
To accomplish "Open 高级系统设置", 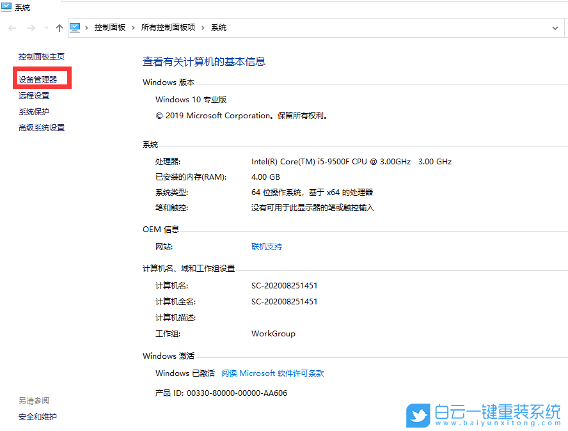I will click(x=41, y=127).
